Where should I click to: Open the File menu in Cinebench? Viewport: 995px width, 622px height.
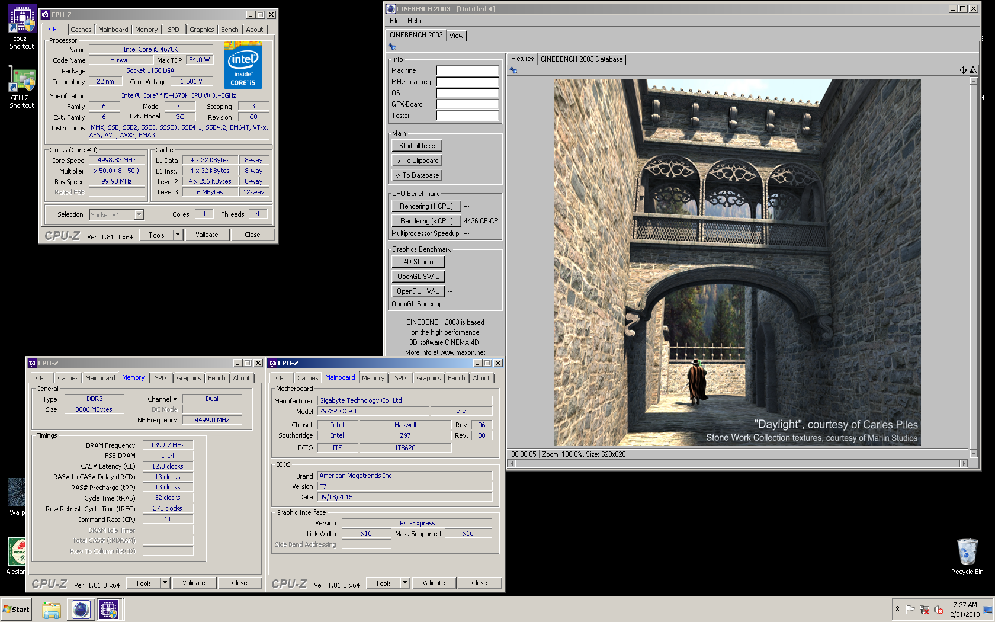394,21
